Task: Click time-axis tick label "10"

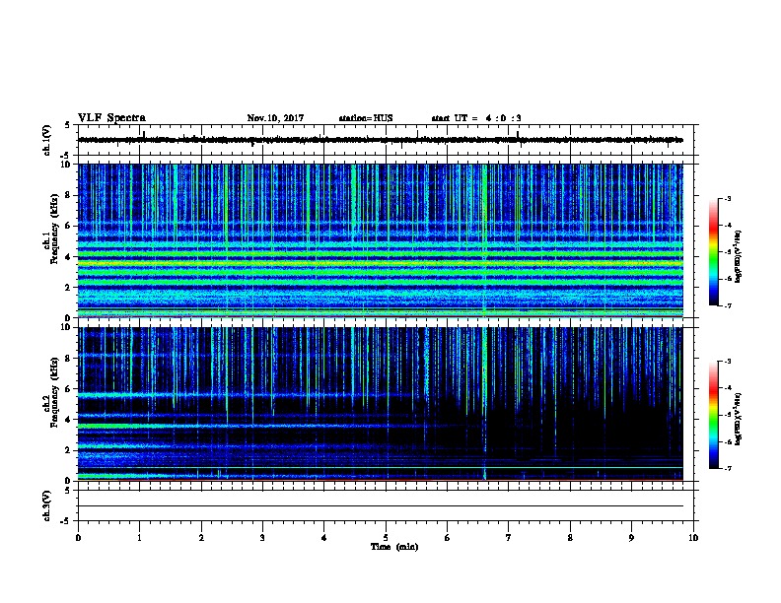Action: pos(693,538)
